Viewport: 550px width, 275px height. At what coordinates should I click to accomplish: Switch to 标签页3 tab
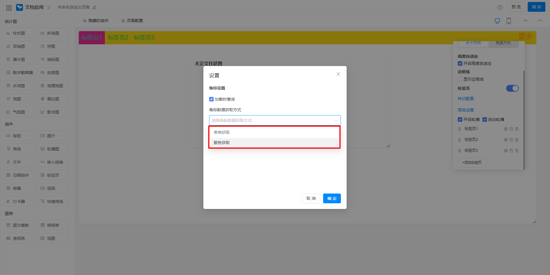(144, 38)
